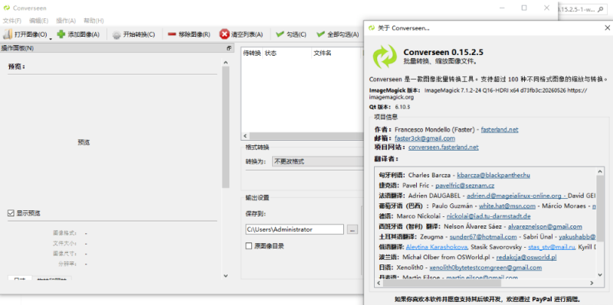Click the green checkmark 勾选 icon

tap(280, 34)
